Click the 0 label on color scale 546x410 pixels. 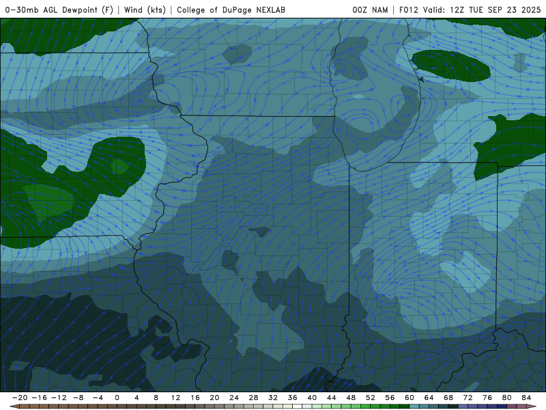117,398
